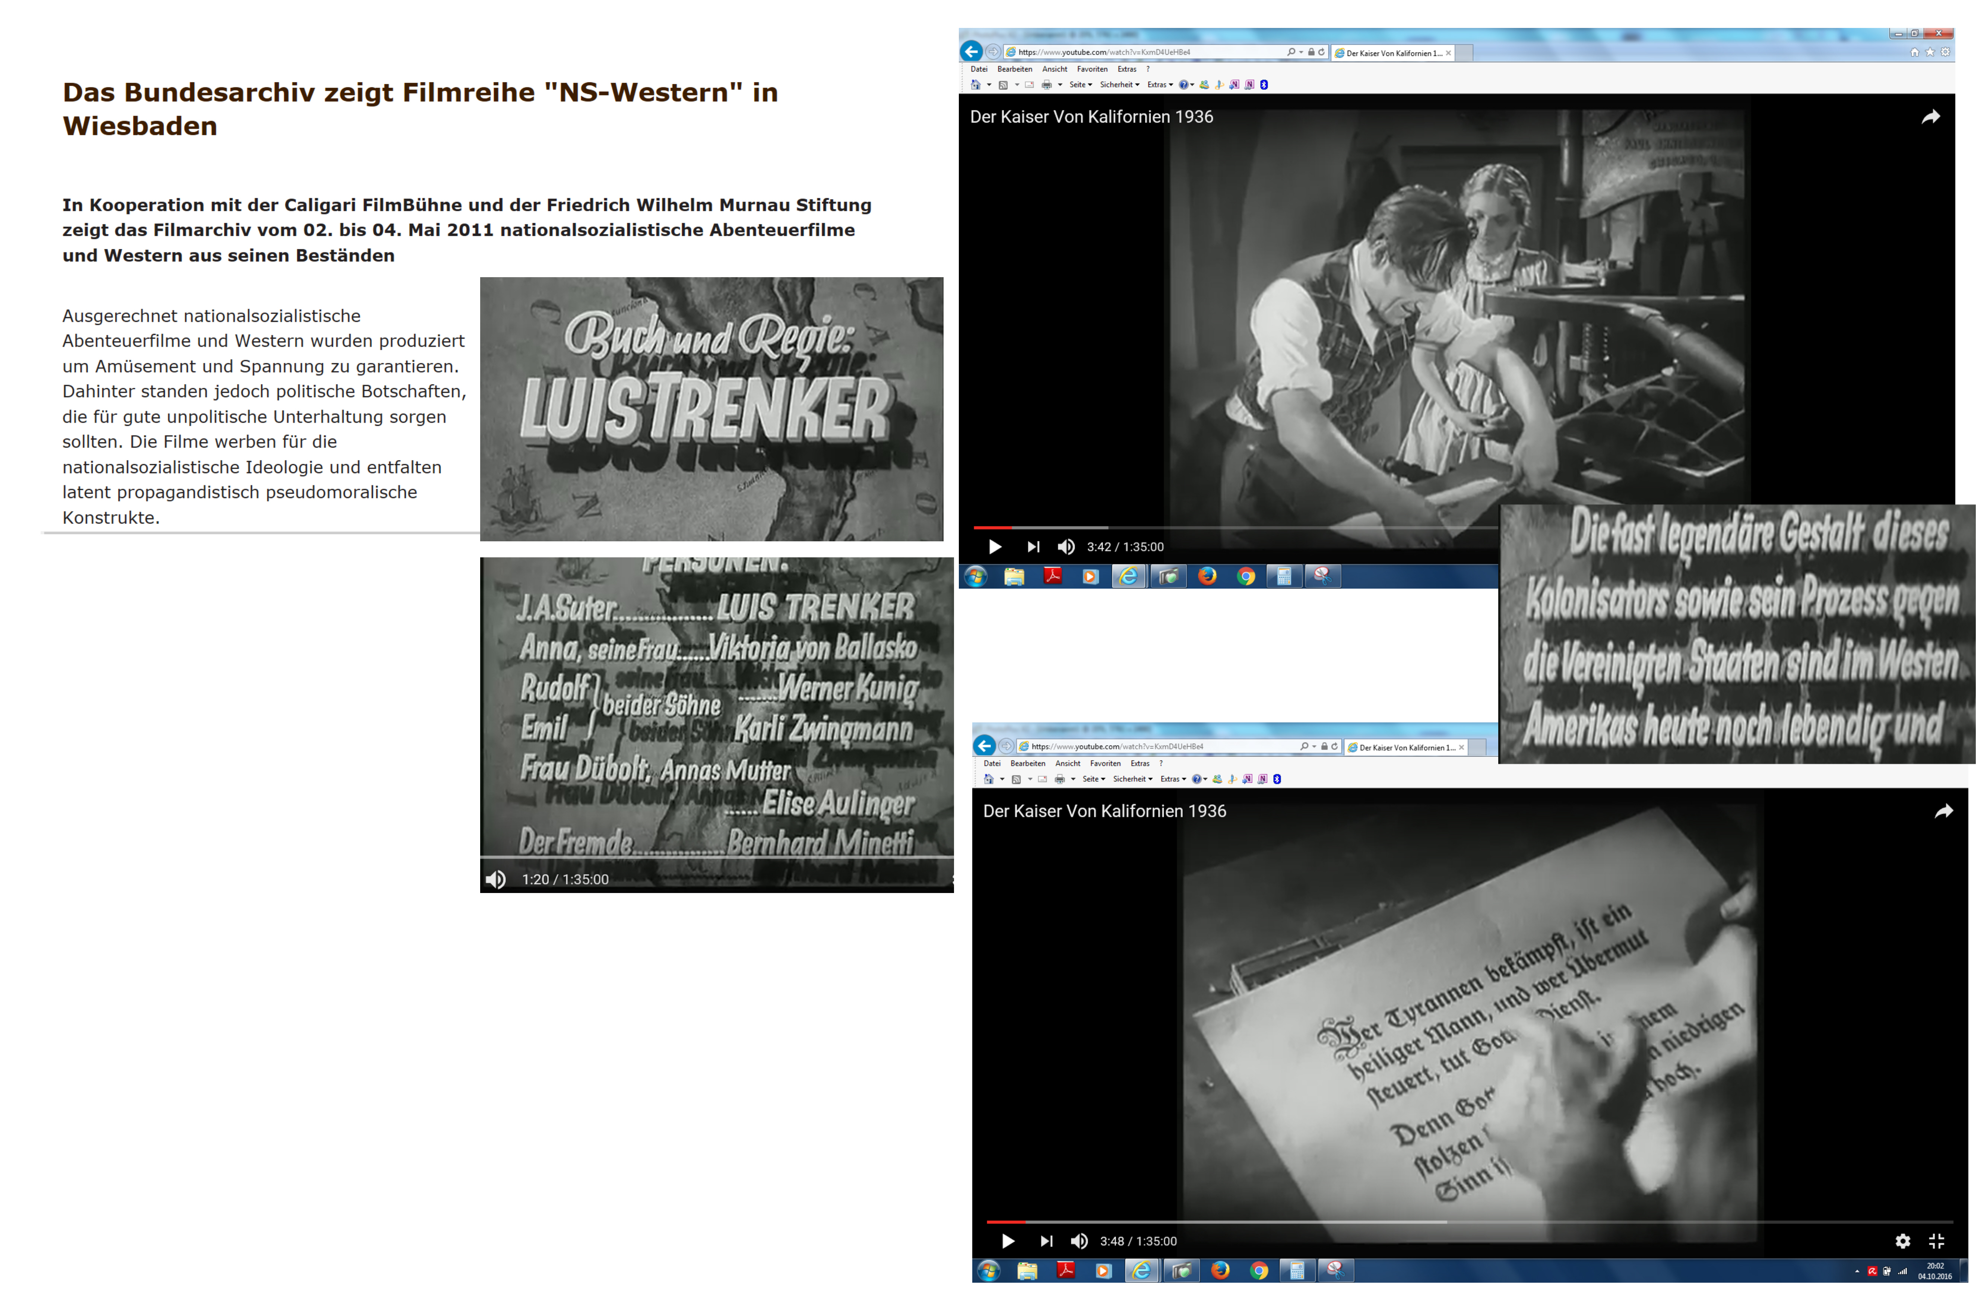Open IE tools gear icon at top right
This screenshot has width=1984, height=1314.
1946,52
